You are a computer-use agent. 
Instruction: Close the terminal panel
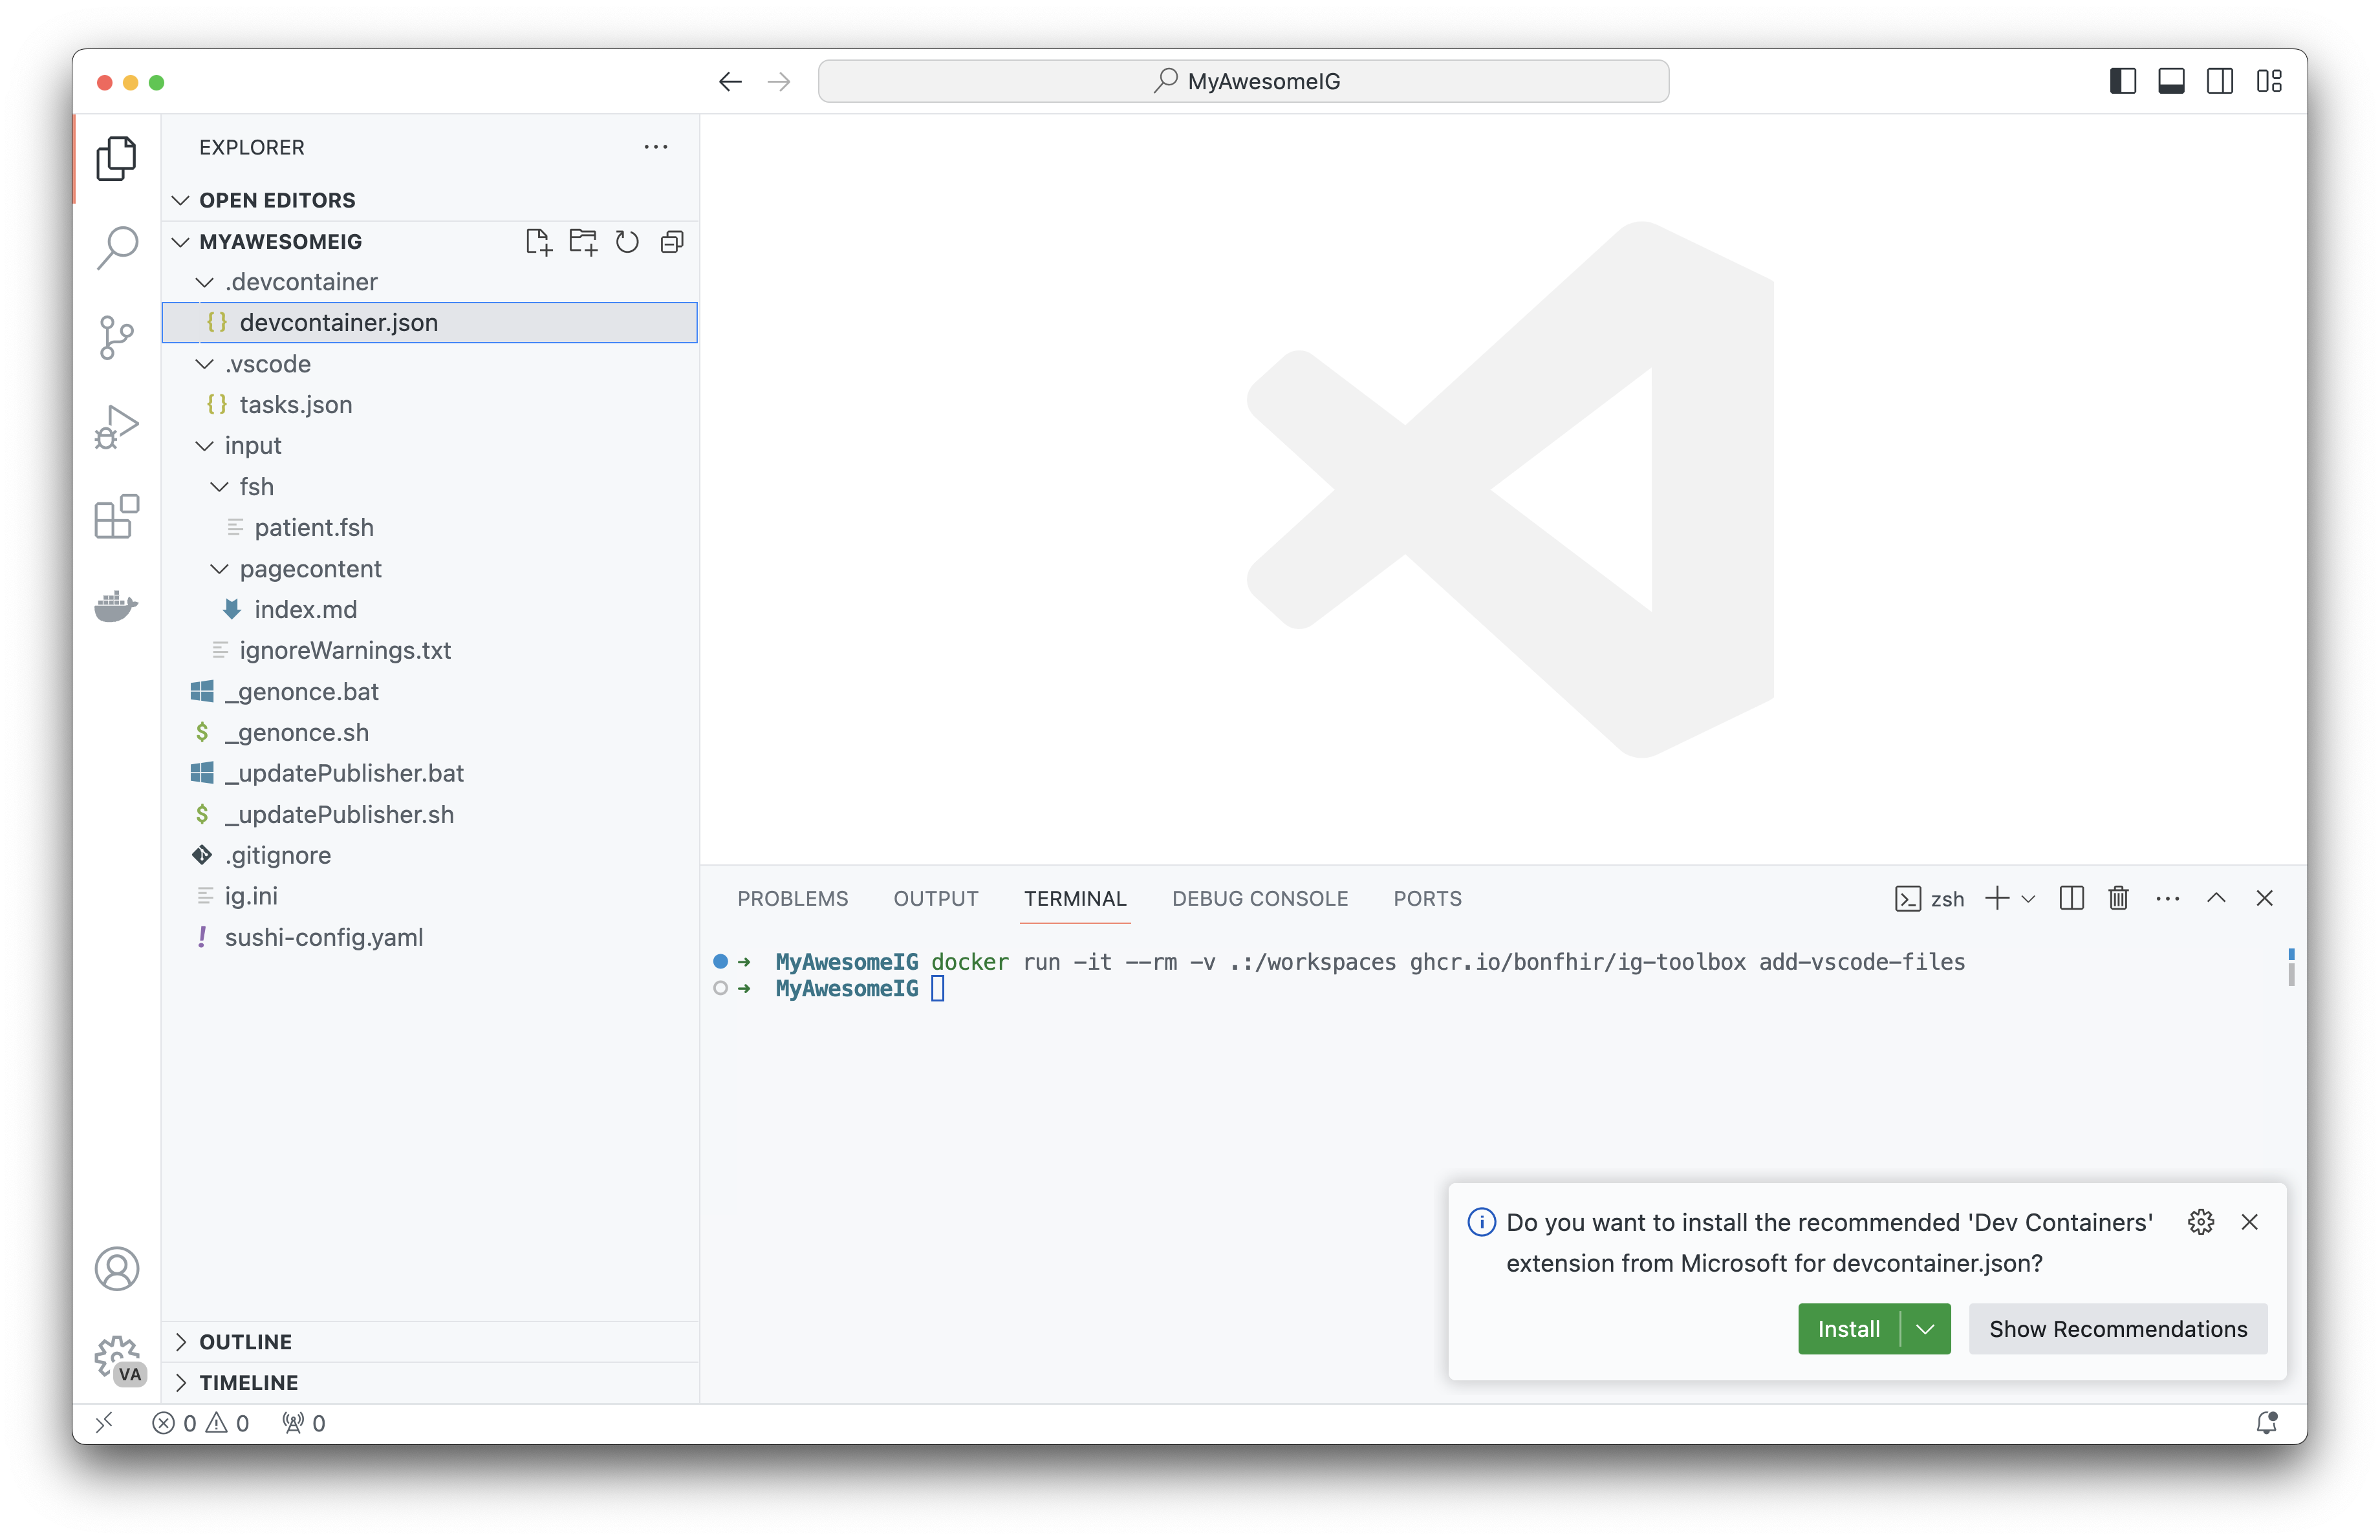(x=2264, y=897)
